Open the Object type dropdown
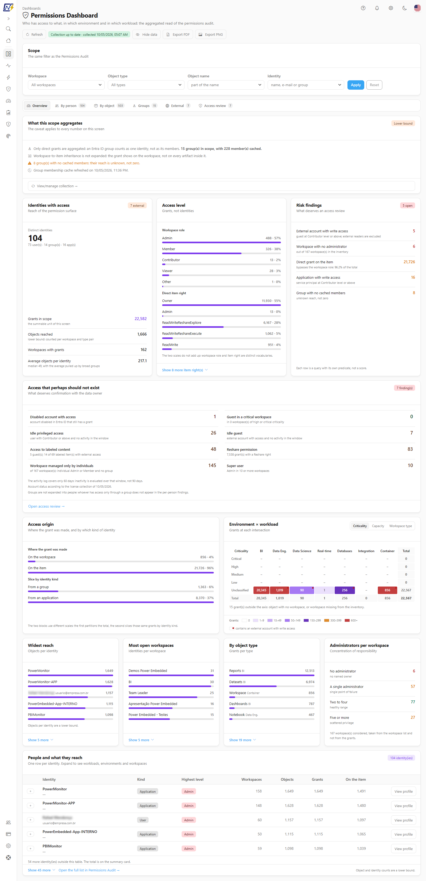Viewport: 426px width, 881px height. 146,85
